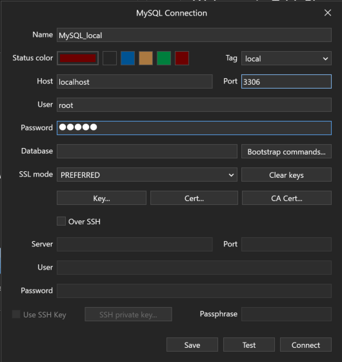Screen dimensions: 342x362
Task: Toggle the Use SSH Key checkbox
Action: tap(16, 314)
